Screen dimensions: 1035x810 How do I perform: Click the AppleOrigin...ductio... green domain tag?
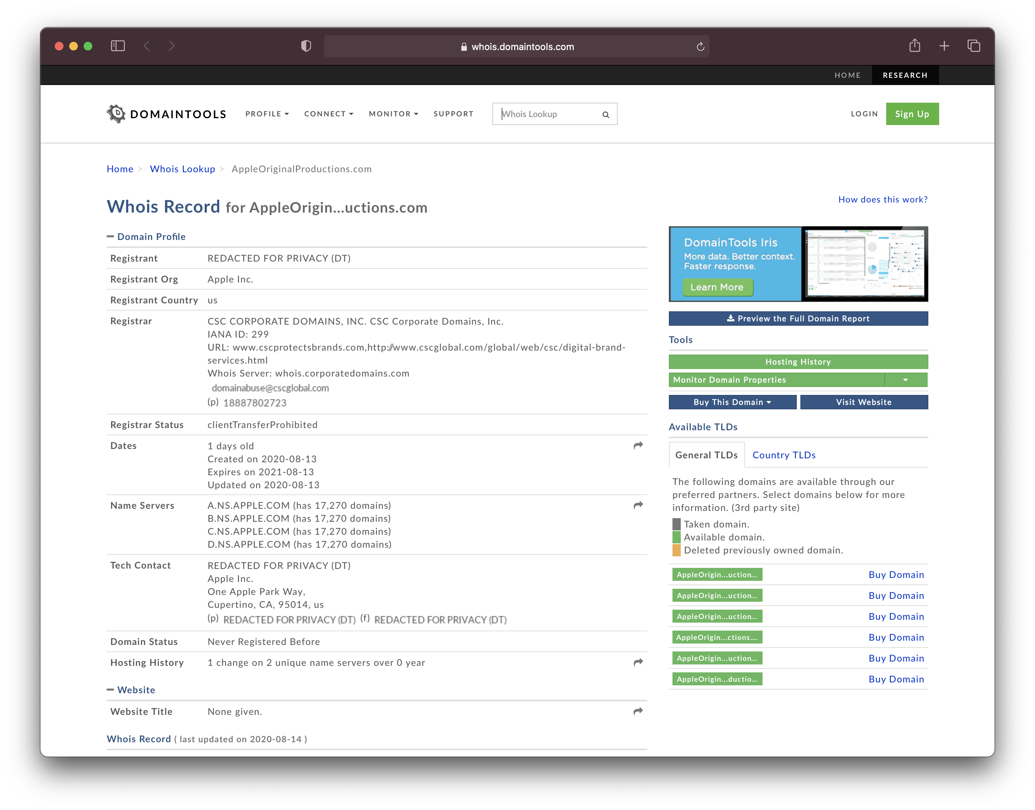tap(717, 679)
